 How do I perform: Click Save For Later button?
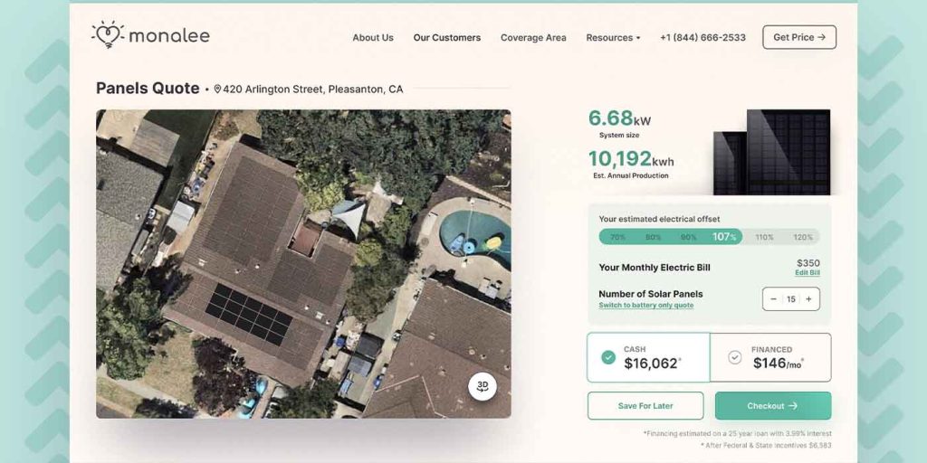645,406
